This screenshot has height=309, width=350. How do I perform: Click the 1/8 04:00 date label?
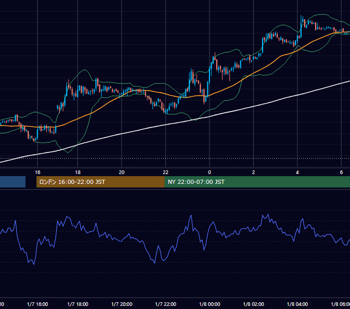coord(297,304)
